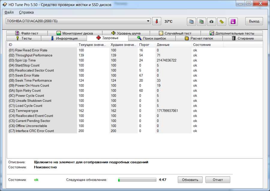Open the Информация tab
270x191 pixels.
(64, 38)
